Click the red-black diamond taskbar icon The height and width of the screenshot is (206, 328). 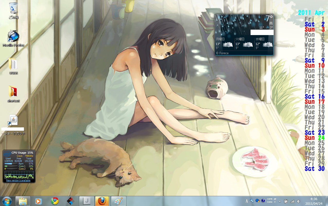coord(70,201)
